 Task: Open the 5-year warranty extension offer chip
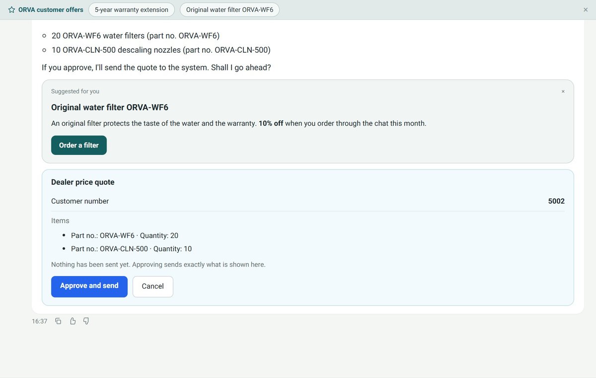pyautogui.click(x=132, y=10)
